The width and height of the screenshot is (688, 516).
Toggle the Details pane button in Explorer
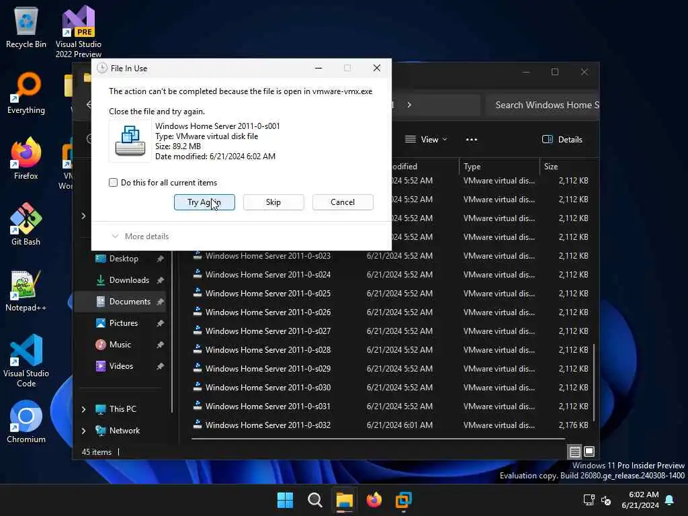pos(562,140)
